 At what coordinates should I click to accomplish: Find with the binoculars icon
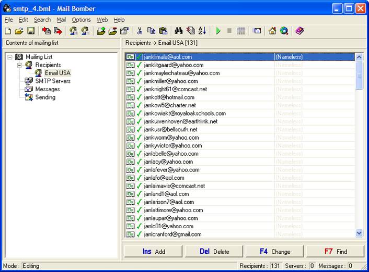tap(179, 31)
